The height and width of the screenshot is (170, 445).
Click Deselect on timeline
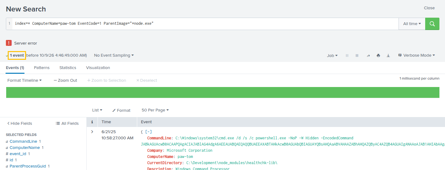point(147,80)
